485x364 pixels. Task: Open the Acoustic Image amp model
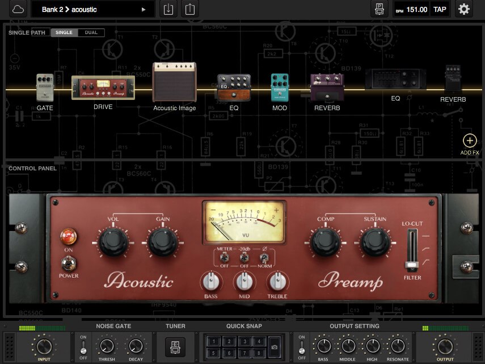174,84
